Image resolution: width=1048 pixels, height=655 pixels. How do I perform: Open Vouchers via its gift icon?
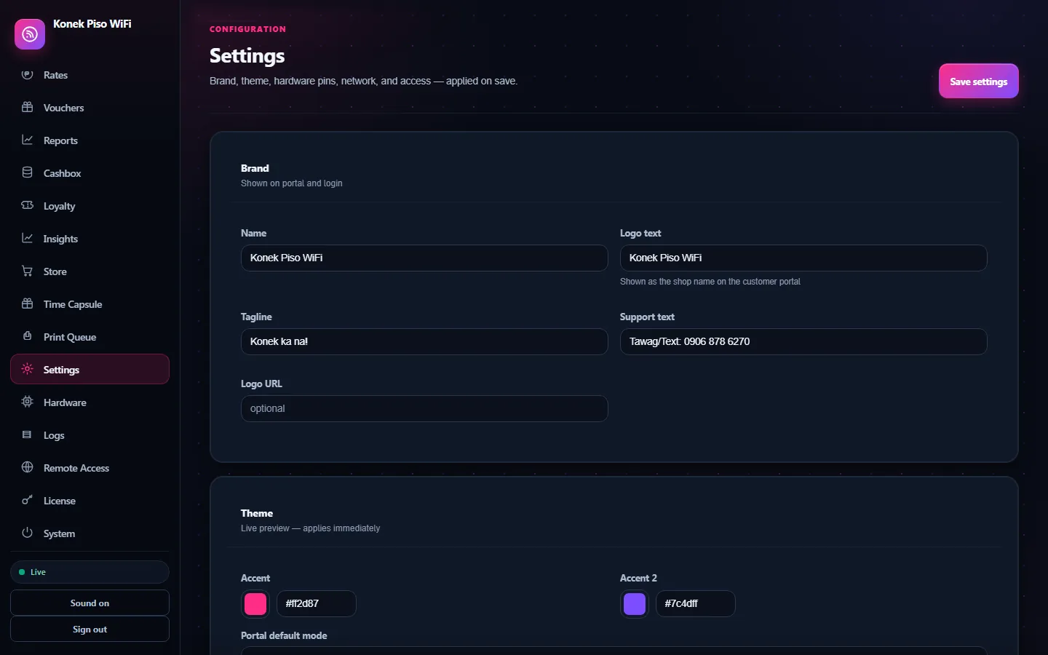point(28,108)
